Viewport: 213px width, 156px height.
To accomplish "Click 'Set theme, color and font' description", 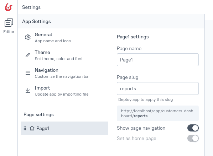I will tap(59, 59).
